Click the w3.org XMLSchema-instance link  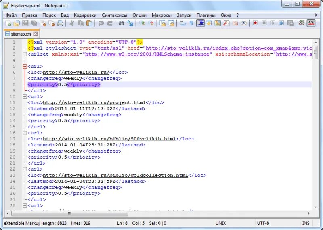tap(147, 54)
